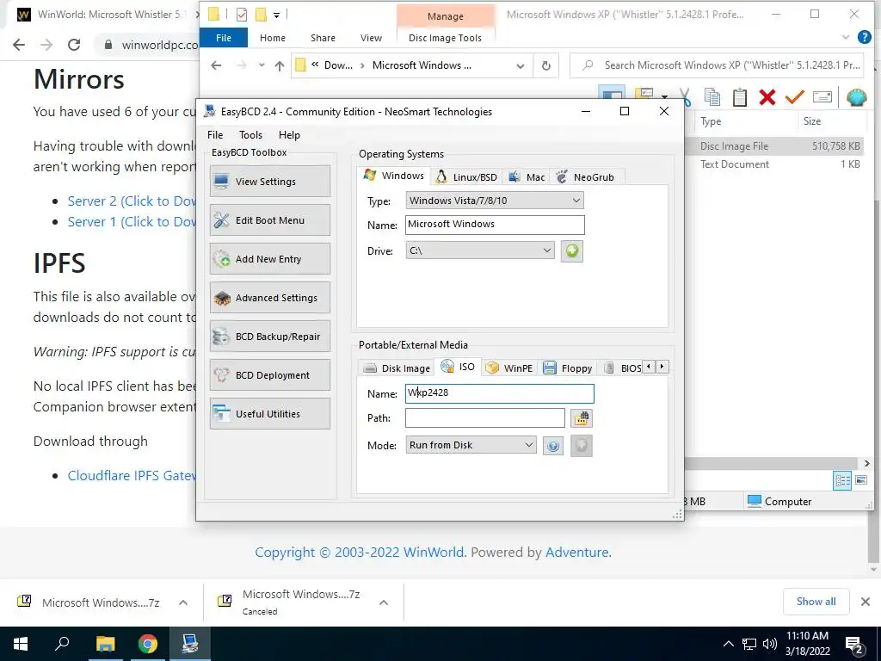Open Explorer View ribbon tab
This screenshot has width=881, height=661.
(x=371, y=38)
